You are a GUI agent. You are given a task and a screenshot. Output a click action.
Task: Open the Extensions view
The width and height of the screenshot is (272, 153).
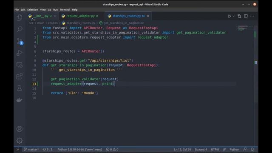[x=20, y=76]
